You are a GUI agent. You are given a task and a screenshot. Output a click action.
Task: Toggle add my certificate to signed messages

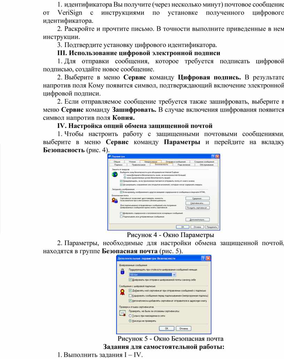point(130,291)
